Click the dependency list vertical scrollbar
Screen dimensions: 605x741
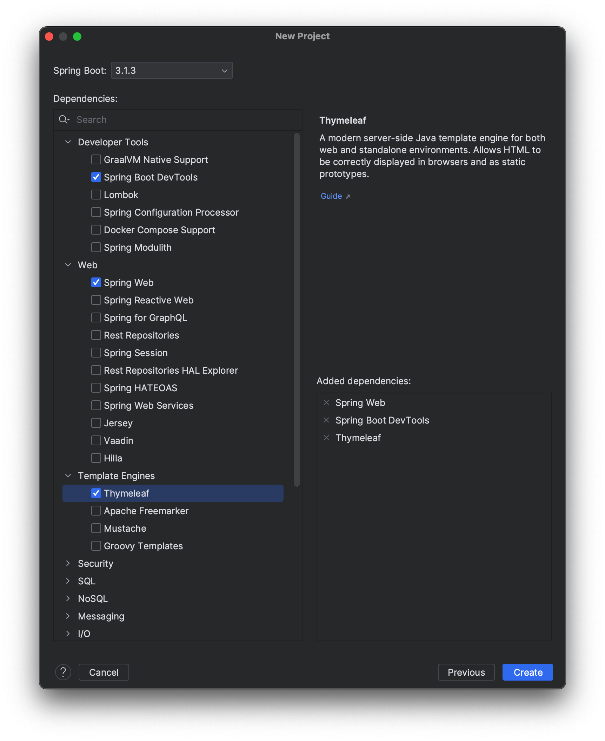(x=297, y=309)
